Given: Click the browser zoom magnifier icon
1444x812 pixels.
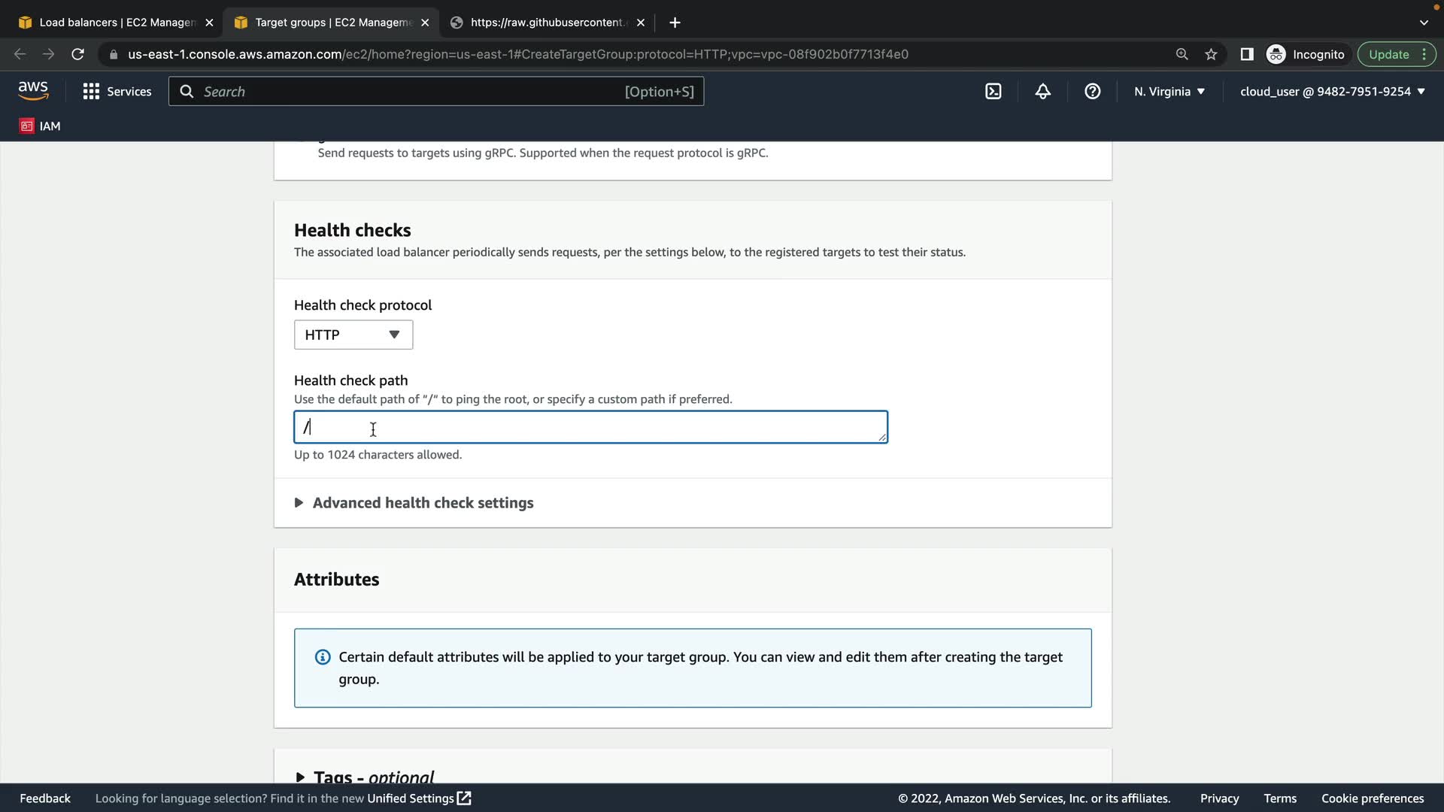Looking at the screenshot, I should (1182, 54).
